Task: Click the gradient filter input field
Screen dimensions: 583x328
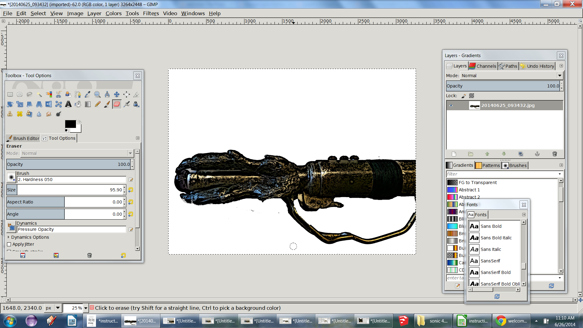Action: 501,174
